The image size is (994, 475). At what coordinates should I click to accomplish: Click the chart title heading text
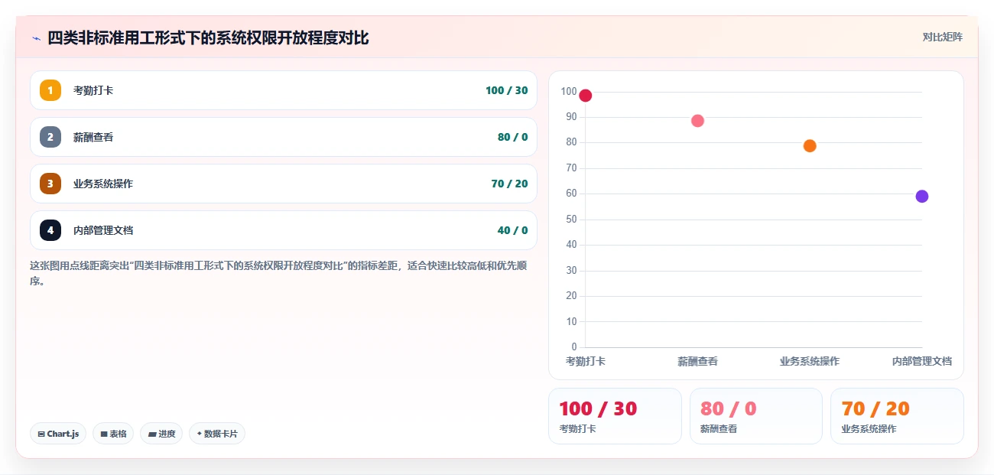(208, 38)
